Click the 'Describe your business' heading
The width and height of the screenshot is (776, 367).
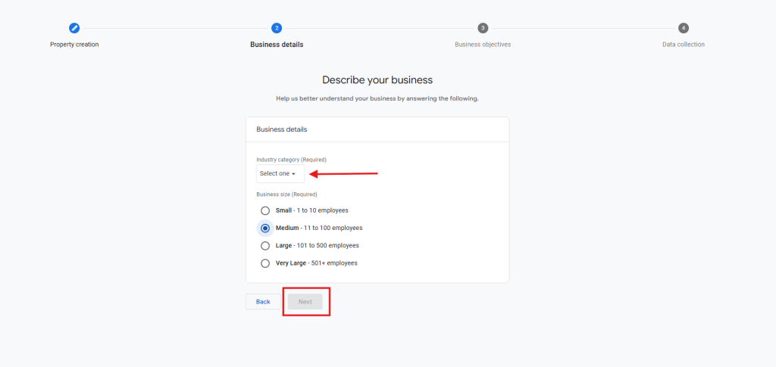[x=377, y=79]
